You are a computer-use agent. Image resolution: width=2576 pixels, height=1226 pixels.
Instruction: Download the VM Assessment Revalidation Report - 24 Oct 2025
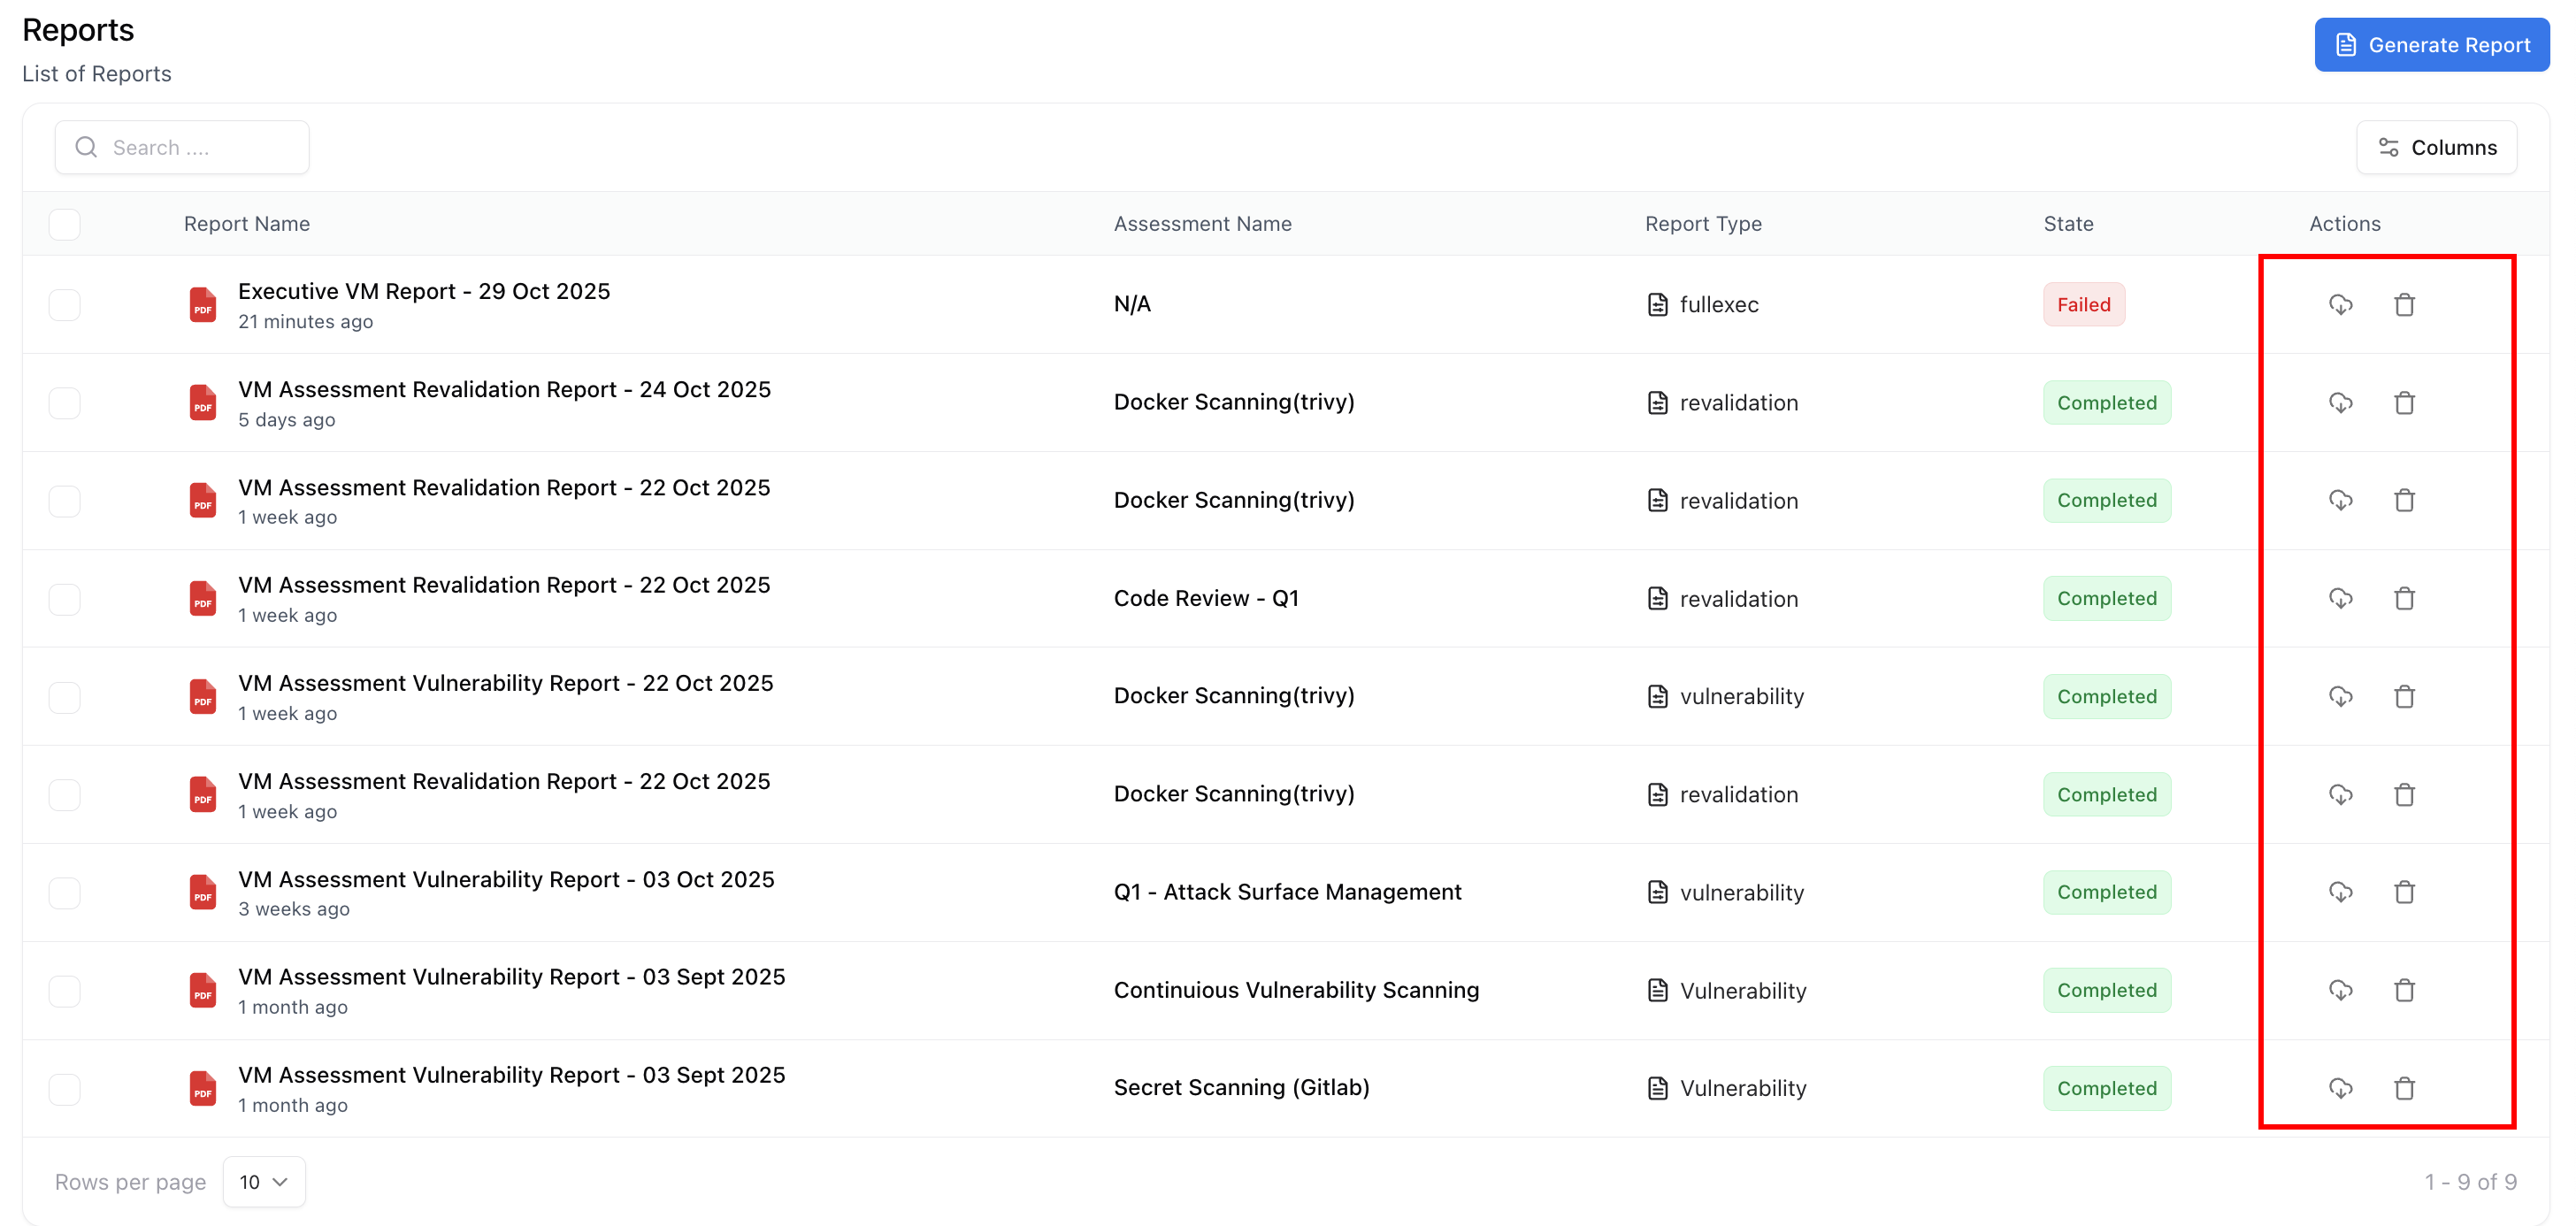pos(2340,402)
